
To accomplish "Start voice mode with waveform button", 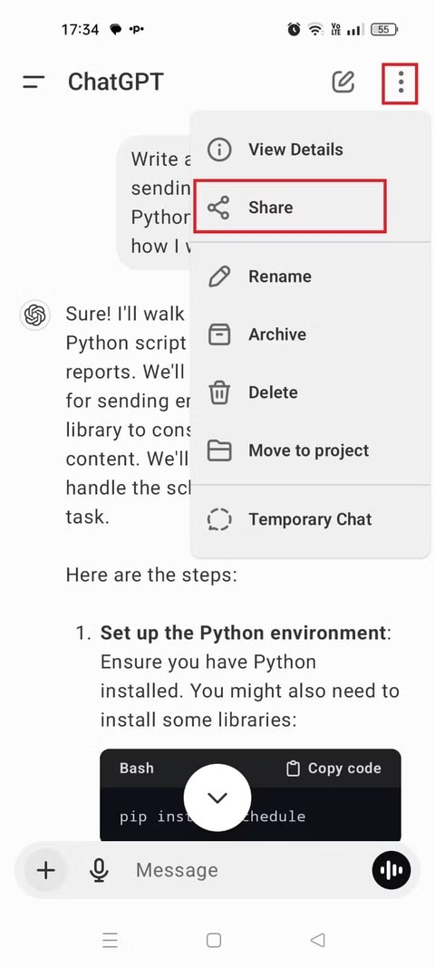I will click(391, 870).
